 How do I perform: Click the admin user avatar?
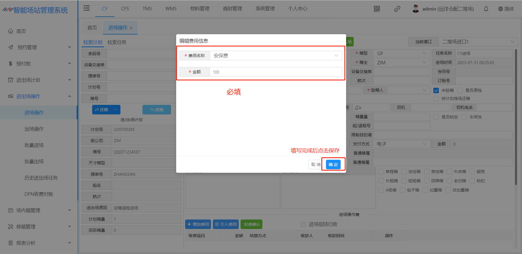pos(415,9)
